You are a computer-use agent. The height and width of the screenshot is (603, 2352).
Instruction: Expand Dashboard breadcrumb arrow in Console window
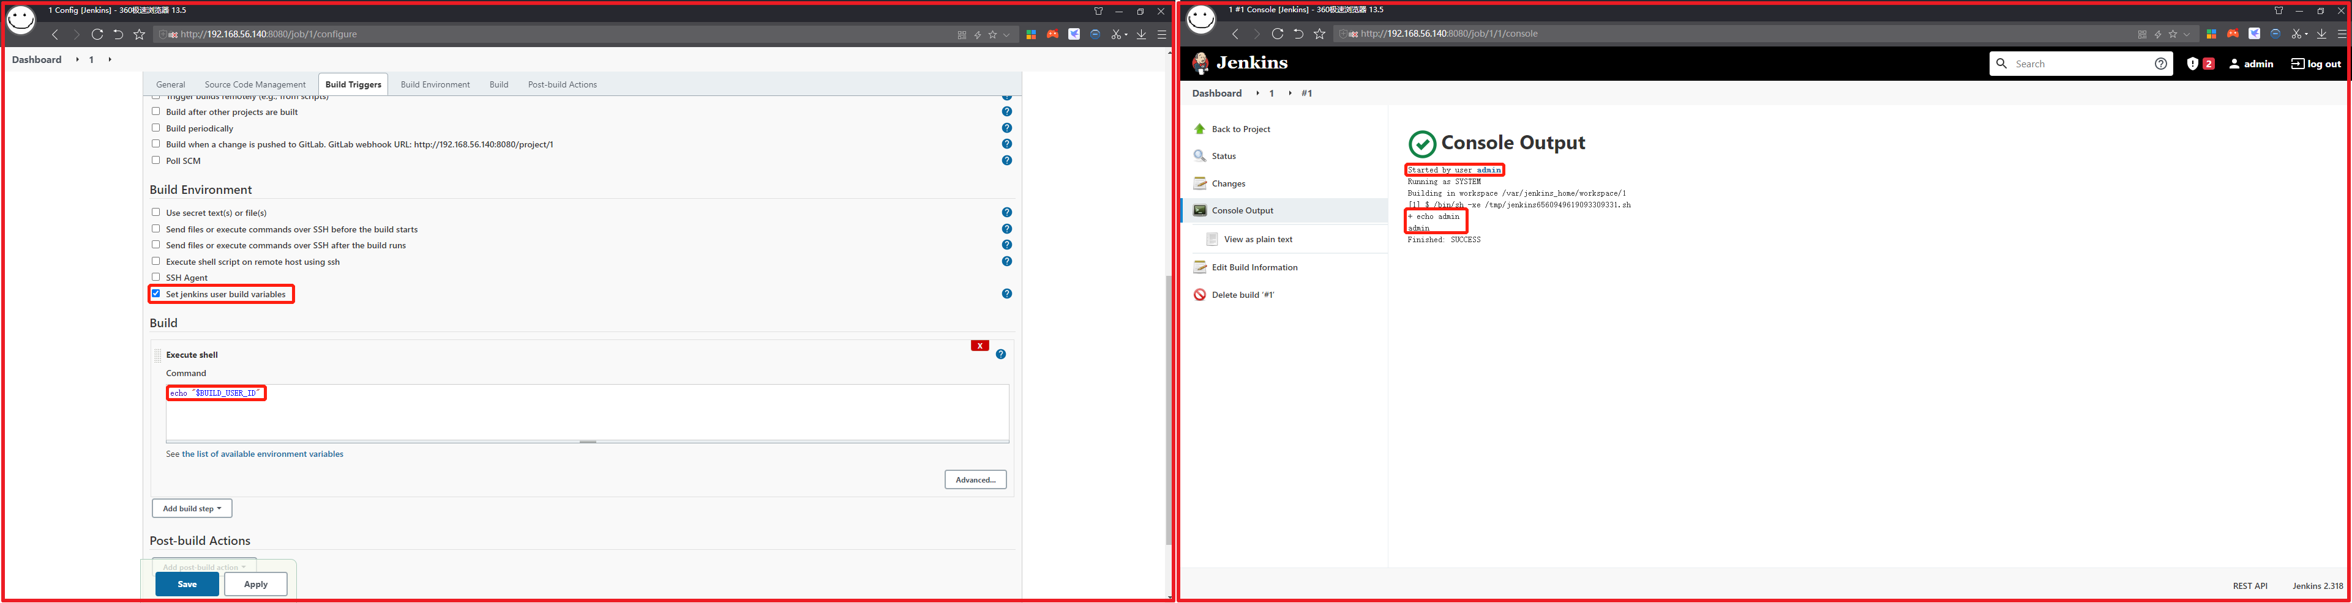click(x=1257, y=93)
